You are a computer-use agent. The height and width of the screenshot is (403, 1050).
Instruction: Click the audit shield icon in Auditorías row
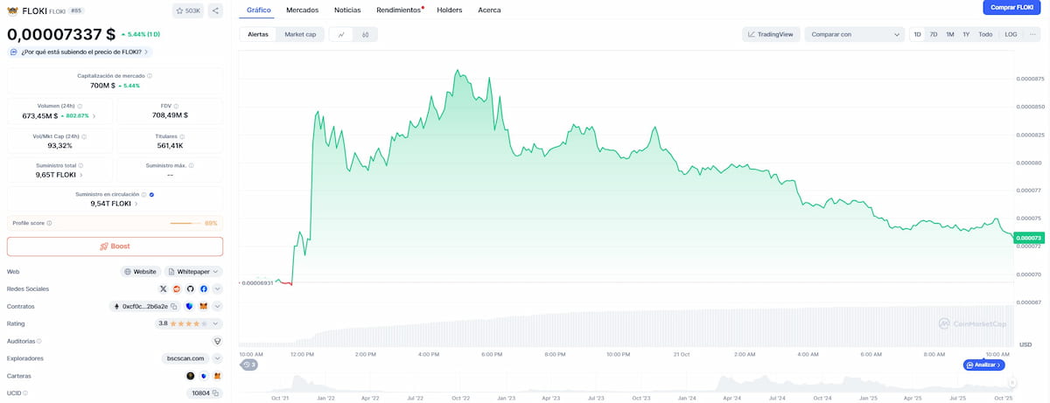click(x=217, y=341)
